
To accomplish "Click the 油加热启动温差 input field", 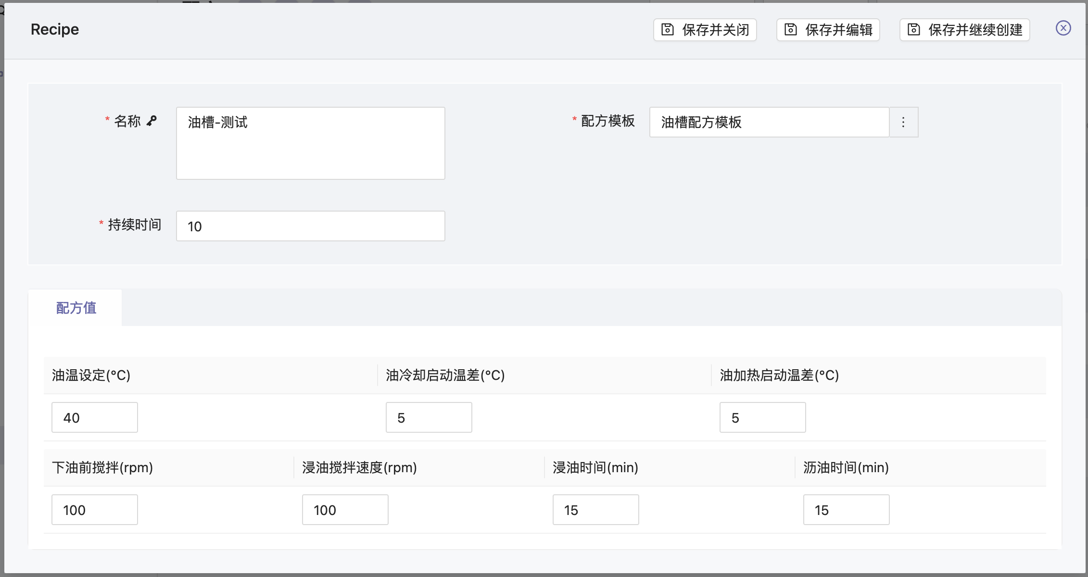I will coord(762,417).
